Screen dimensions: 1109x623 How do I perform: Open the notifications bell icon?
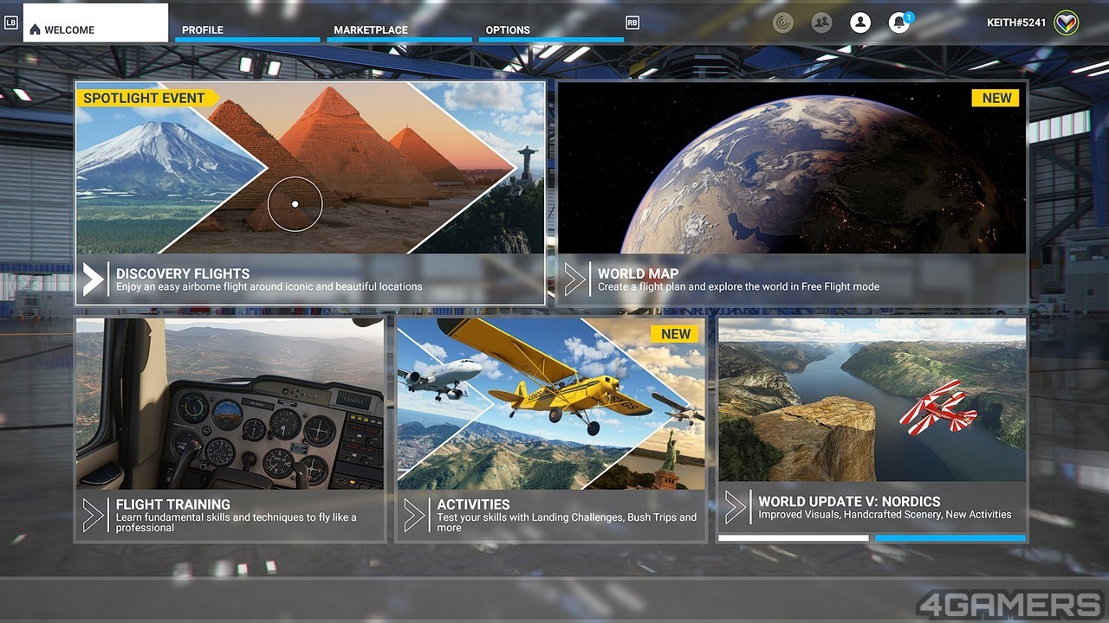[899, 22]
